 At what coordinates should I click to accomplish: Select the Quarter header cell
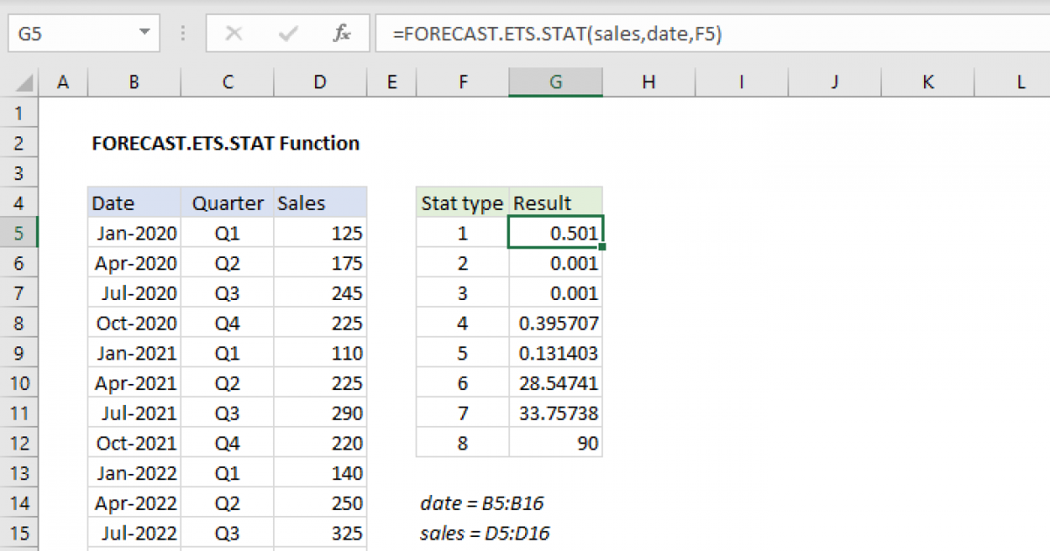(227, 202)
